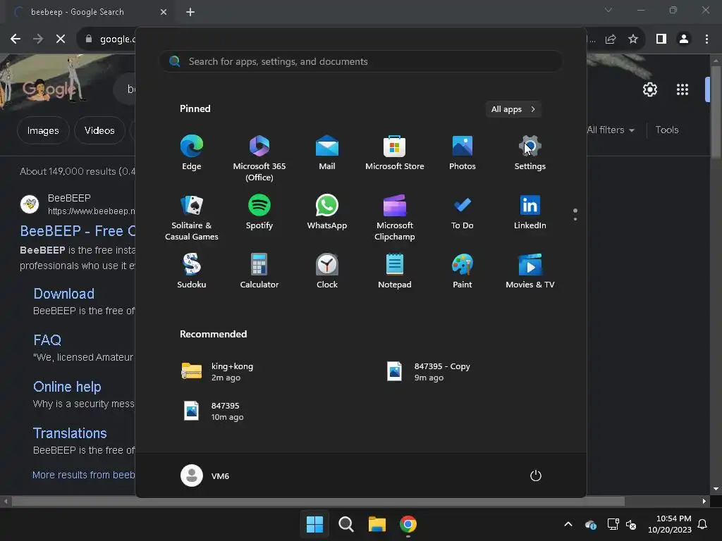
Task: Open Google quick settings gear
Action: click(649, 89)
